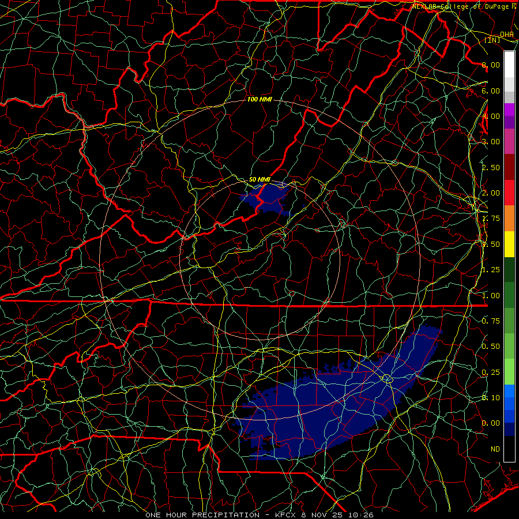Screen dimensions: 519x519
Task: Click the '1.25' legend value
Action: (491, 270)
